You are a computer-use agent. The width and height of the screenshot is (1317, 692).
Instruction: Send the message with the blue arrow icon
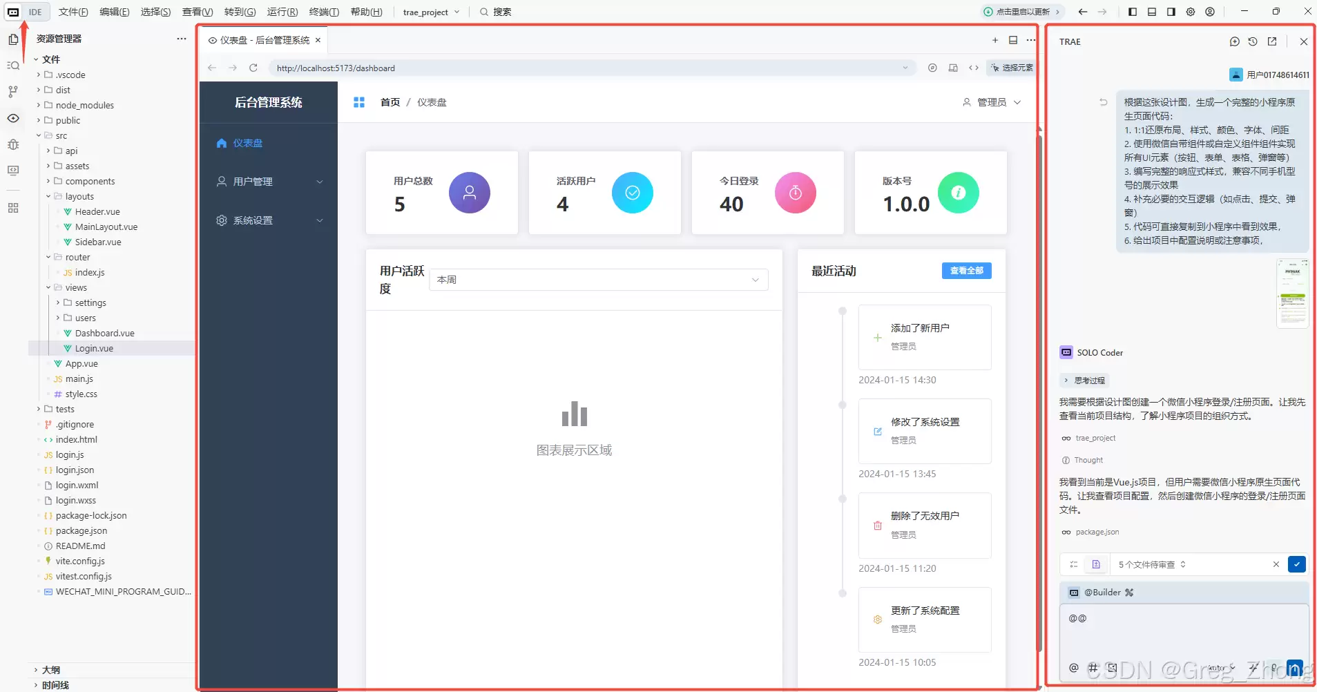pyautogui.click(x=1296, y=668)
